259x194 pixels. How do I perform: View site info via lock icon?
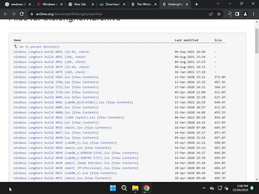pyautogui.click(x=32, y=14)
